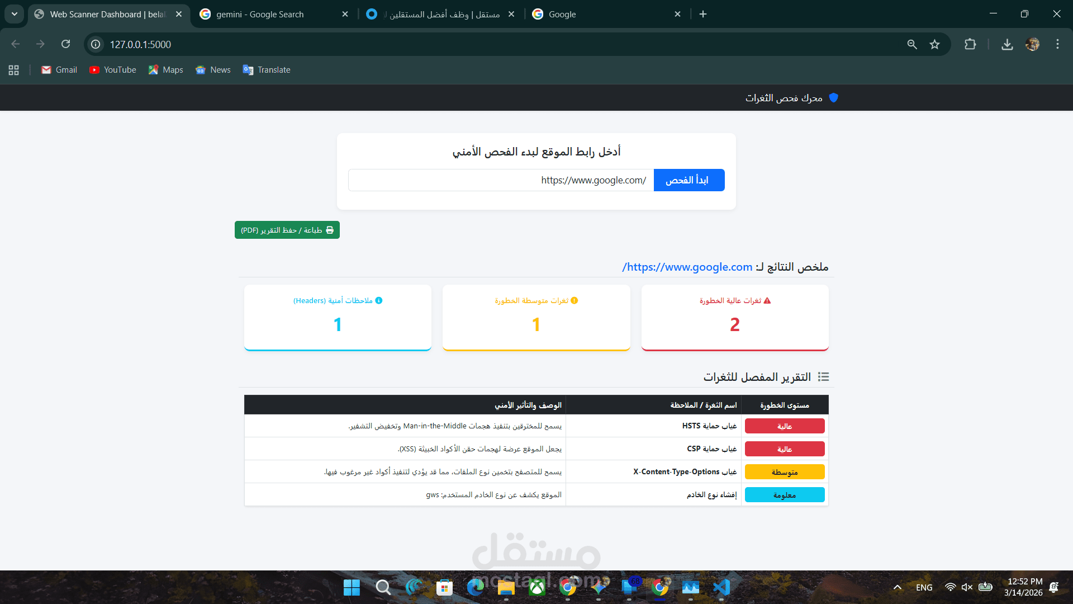This screenshot has height=604, width=1073.
Task: Open the Chrome downloads icon
Action: click(x=1007, y=44)
